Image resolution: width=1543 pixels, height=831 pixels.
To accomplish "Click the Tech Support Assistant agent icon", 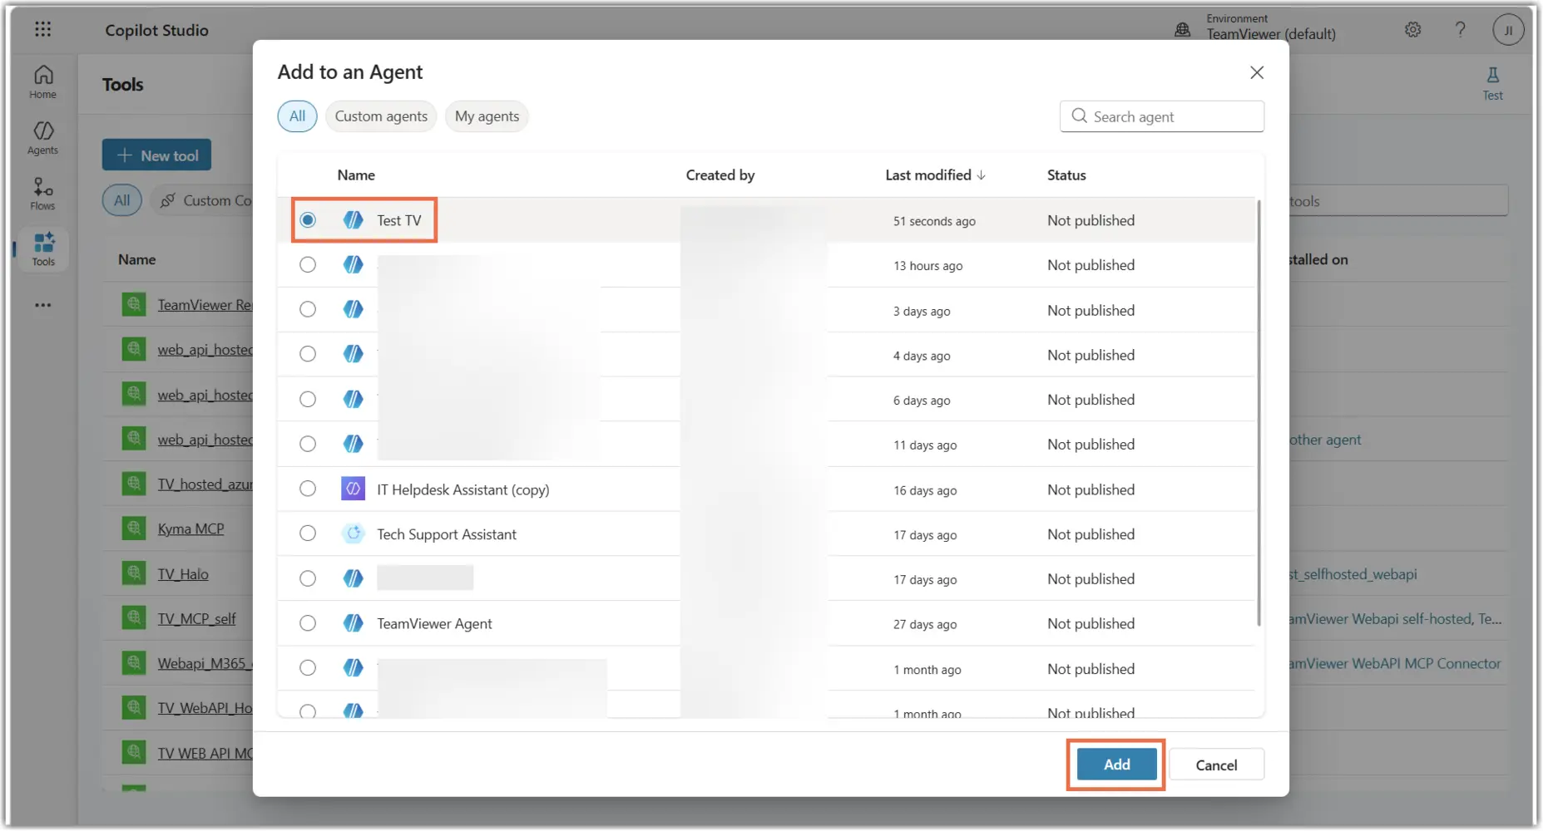I will click(x=354, y=534).
